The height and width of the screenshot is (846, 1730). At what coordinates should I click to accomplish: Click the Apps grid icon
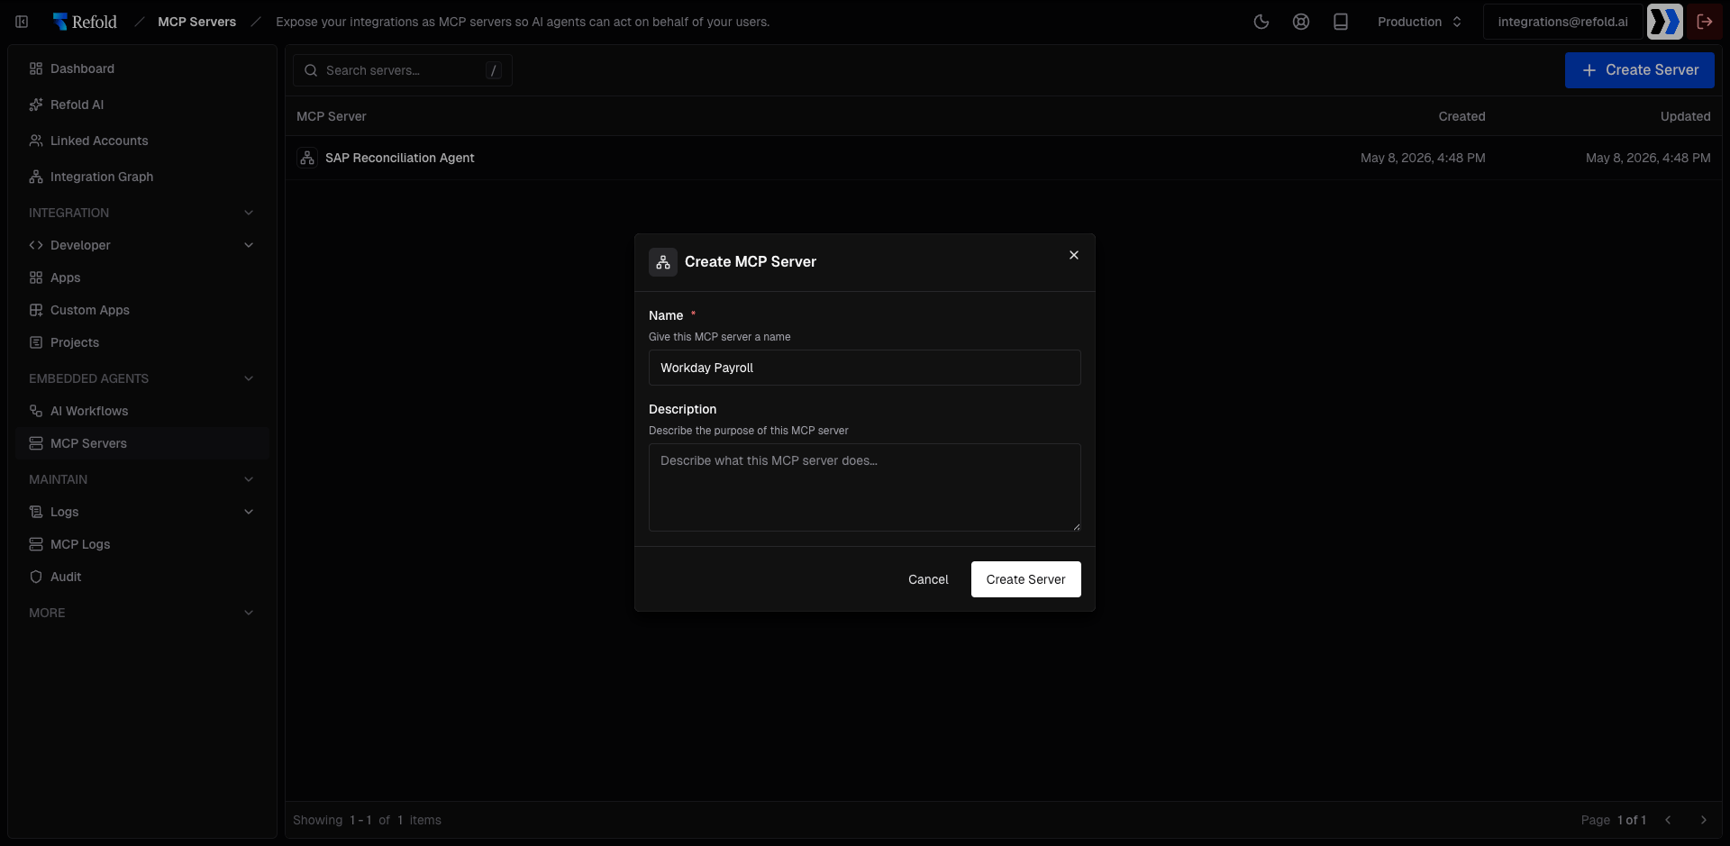[36, 277]
